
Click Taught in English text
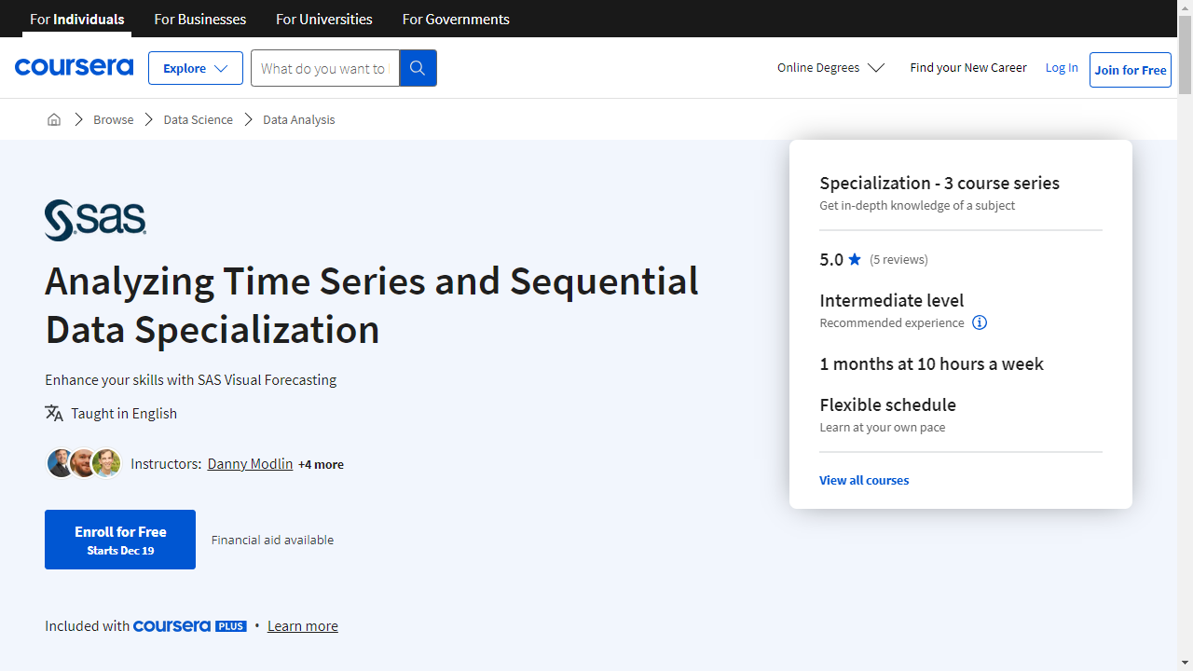pos(124,413)
